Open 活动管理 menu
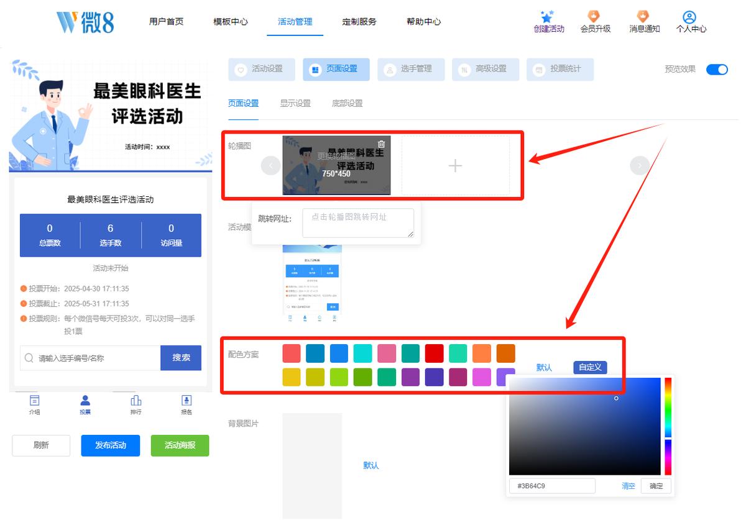Screen dimensions: 746x520 click(295, 21)
